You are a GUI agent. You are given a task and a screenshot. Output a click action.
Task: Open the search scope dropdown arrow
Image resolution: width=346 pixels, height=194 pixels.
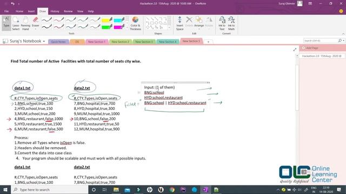tap(344, 41)
